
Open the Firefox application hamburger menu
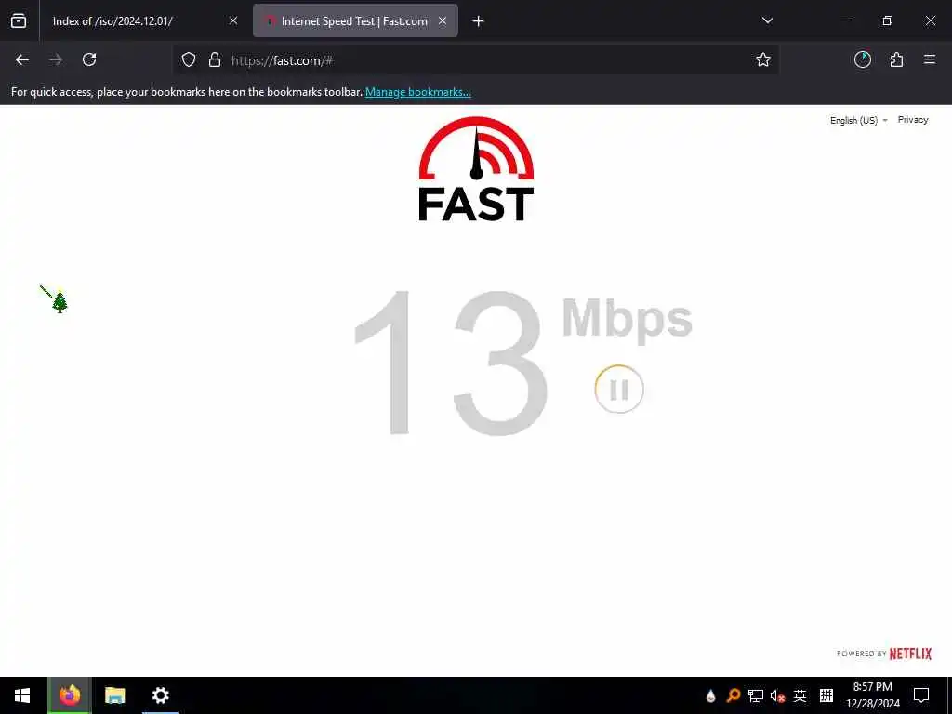[x=930, y=59]
